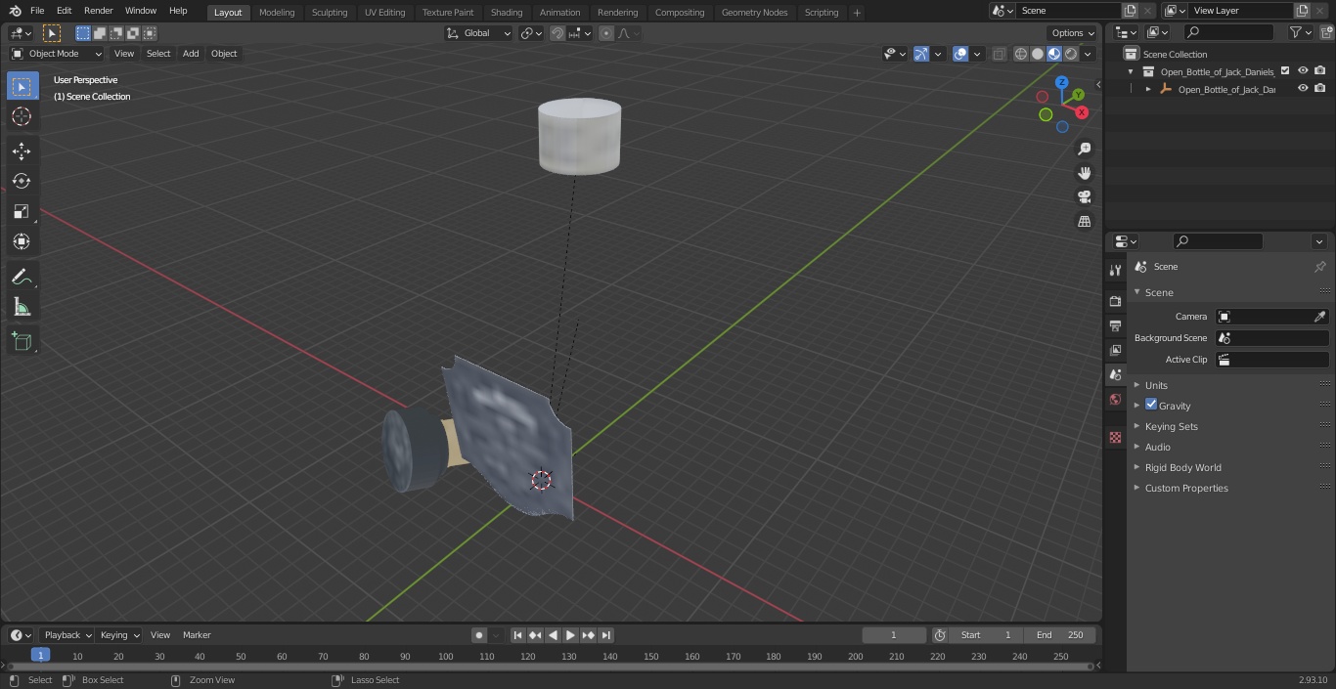Open the Playback dropdown in timeline
This screenshot has width=1336, height=689.
(67, 635)
